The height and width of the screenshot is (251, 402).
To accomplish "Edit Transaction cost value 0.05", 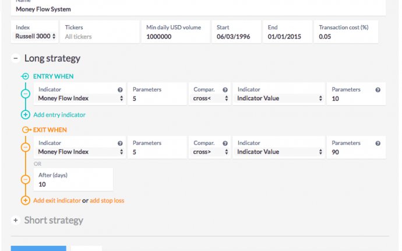I will point(346,32).
